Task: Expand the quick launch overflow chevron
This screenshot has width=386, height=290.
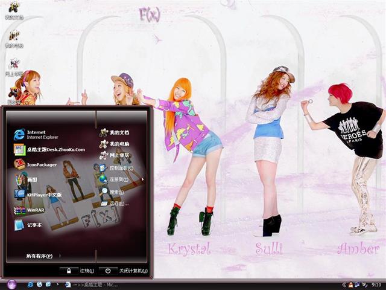Action: tap(58, 285)
